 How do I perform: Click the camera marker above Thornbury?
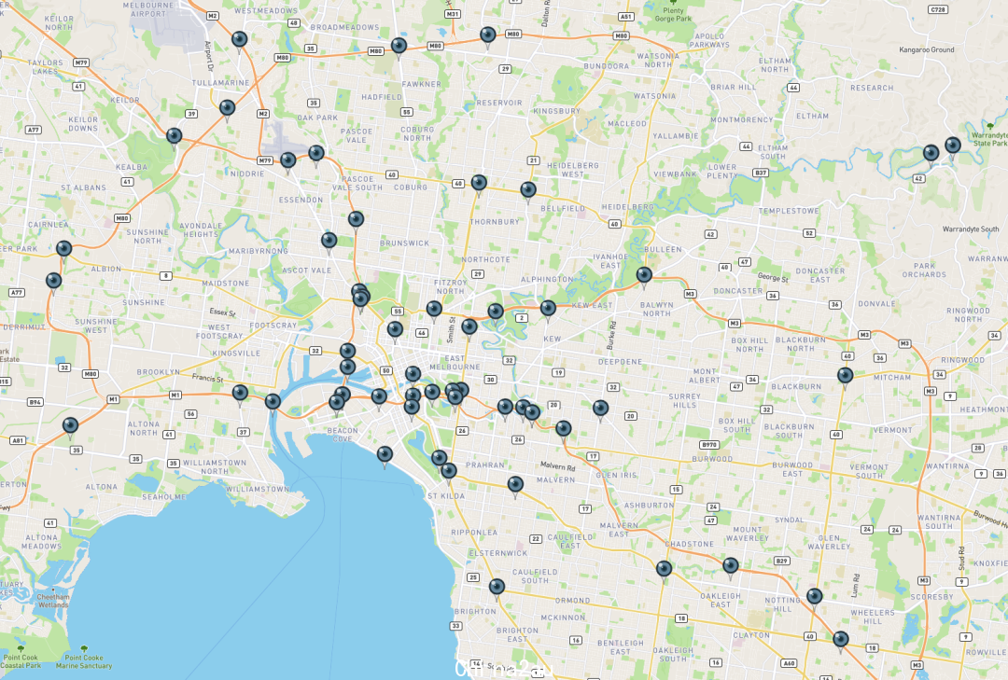pyautogui.click(x=479, y=185)
